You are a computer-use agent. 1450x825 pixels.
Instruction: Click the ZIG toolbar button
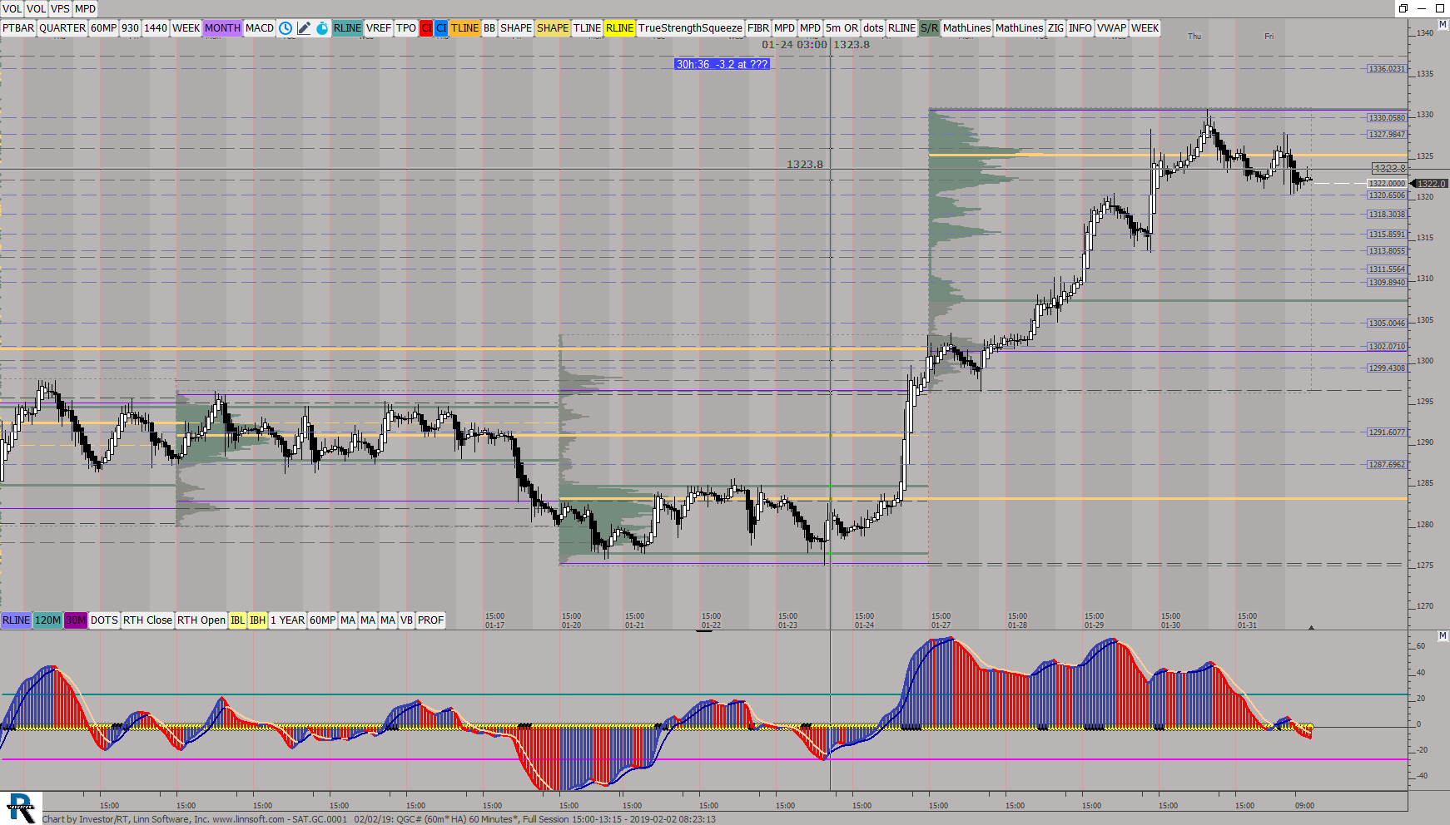[1055, 28]
